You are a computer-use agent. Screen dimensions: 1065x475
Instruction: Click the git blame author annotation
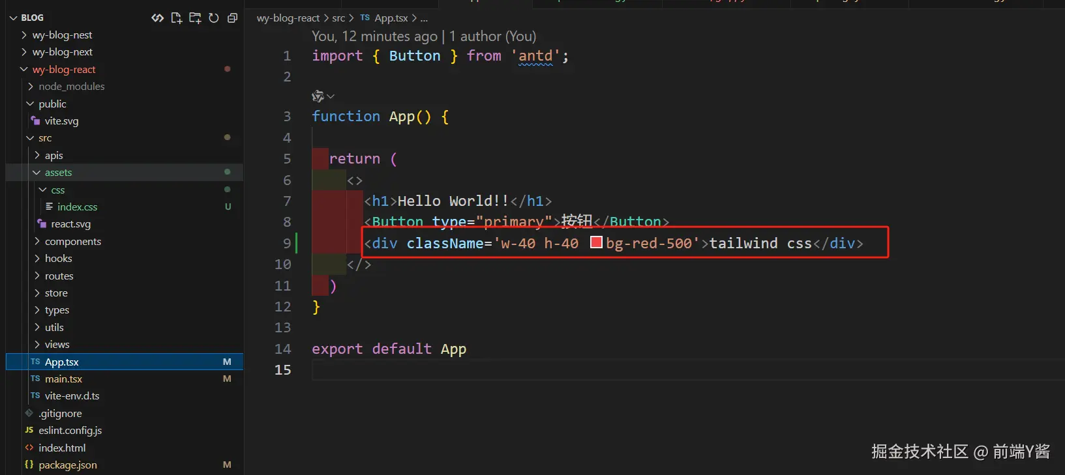click(424, 36)
